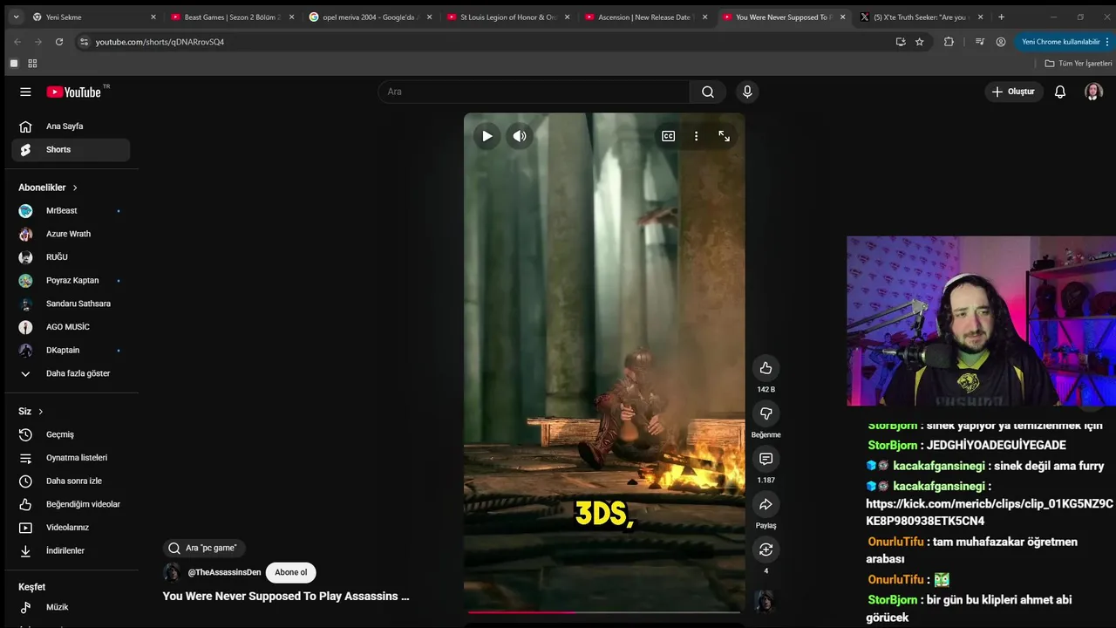Image resolution: width=1116 pixels, height=628 pixels.
Task: Open the Azure Wrath channel
Action: [x=71, y=234]
